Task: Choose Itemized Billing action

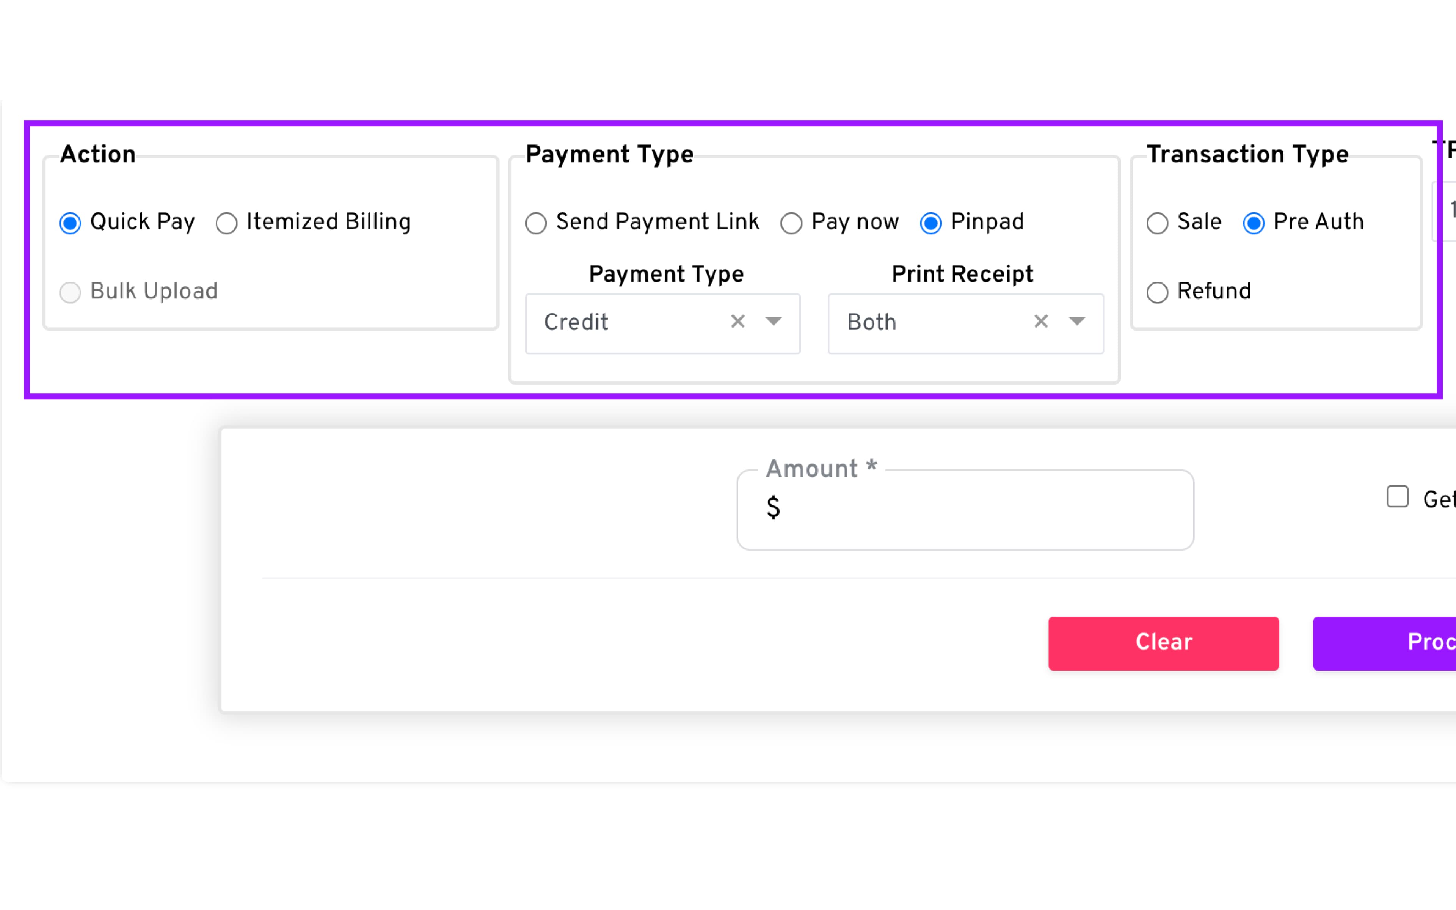Action: point(227,223)
